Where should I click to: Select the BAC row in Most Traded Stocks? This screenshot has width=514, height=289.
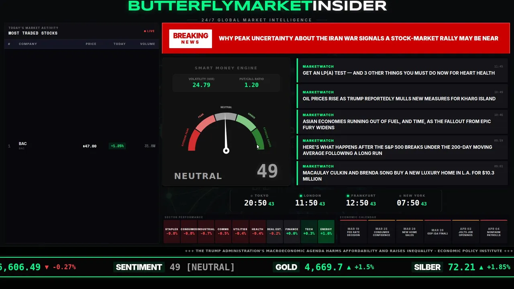[82, 146]
